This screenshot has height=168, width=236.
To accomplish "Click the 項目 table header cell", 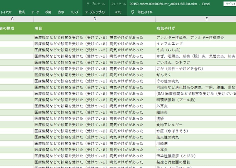I will click(x=95, y=28).
